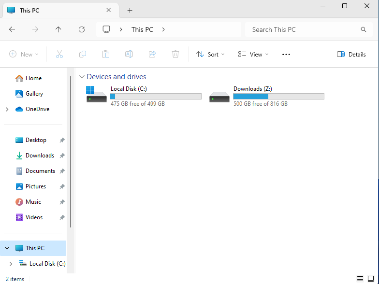Click chevron before This PC in address bar
379x284 pixels.
click(x=121, y=29)
